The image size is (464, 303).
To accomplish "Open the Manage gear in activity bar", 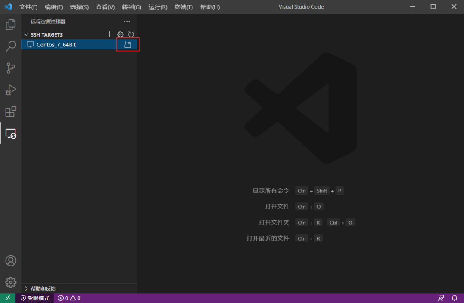I will click(x=11, y=282).
